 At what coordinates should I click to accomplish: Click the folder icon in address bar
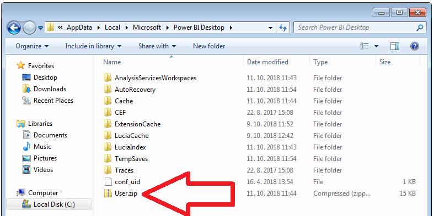(50, 27)
